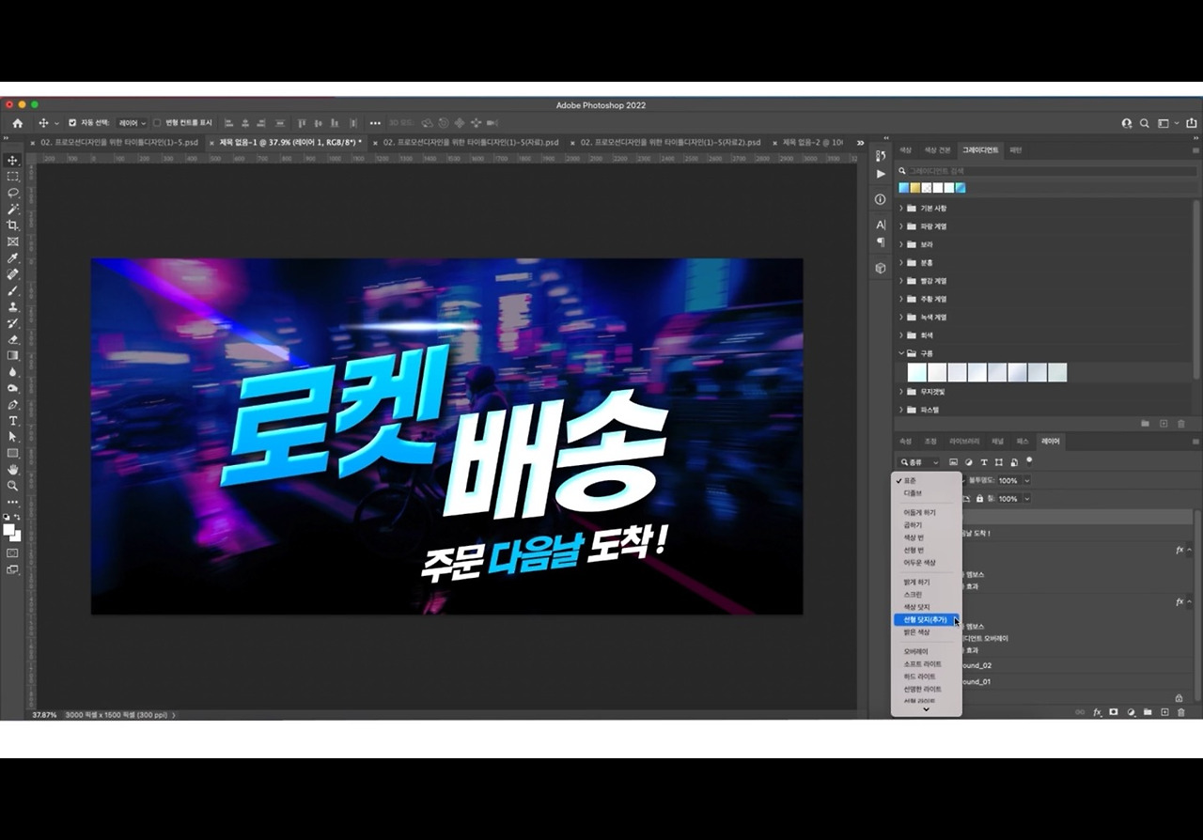Open the layer style fx menu at panel bottom
The height and width of the screenshot is (840, 1203).
click(1097, 712)
